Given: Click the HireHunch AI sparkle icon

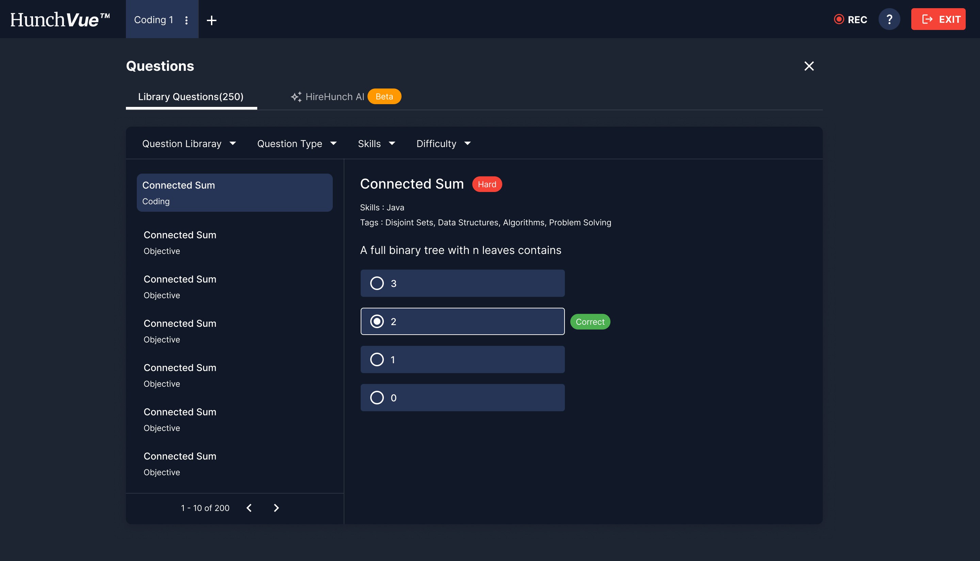Looking at the screenshot, I should click(296, 97).
